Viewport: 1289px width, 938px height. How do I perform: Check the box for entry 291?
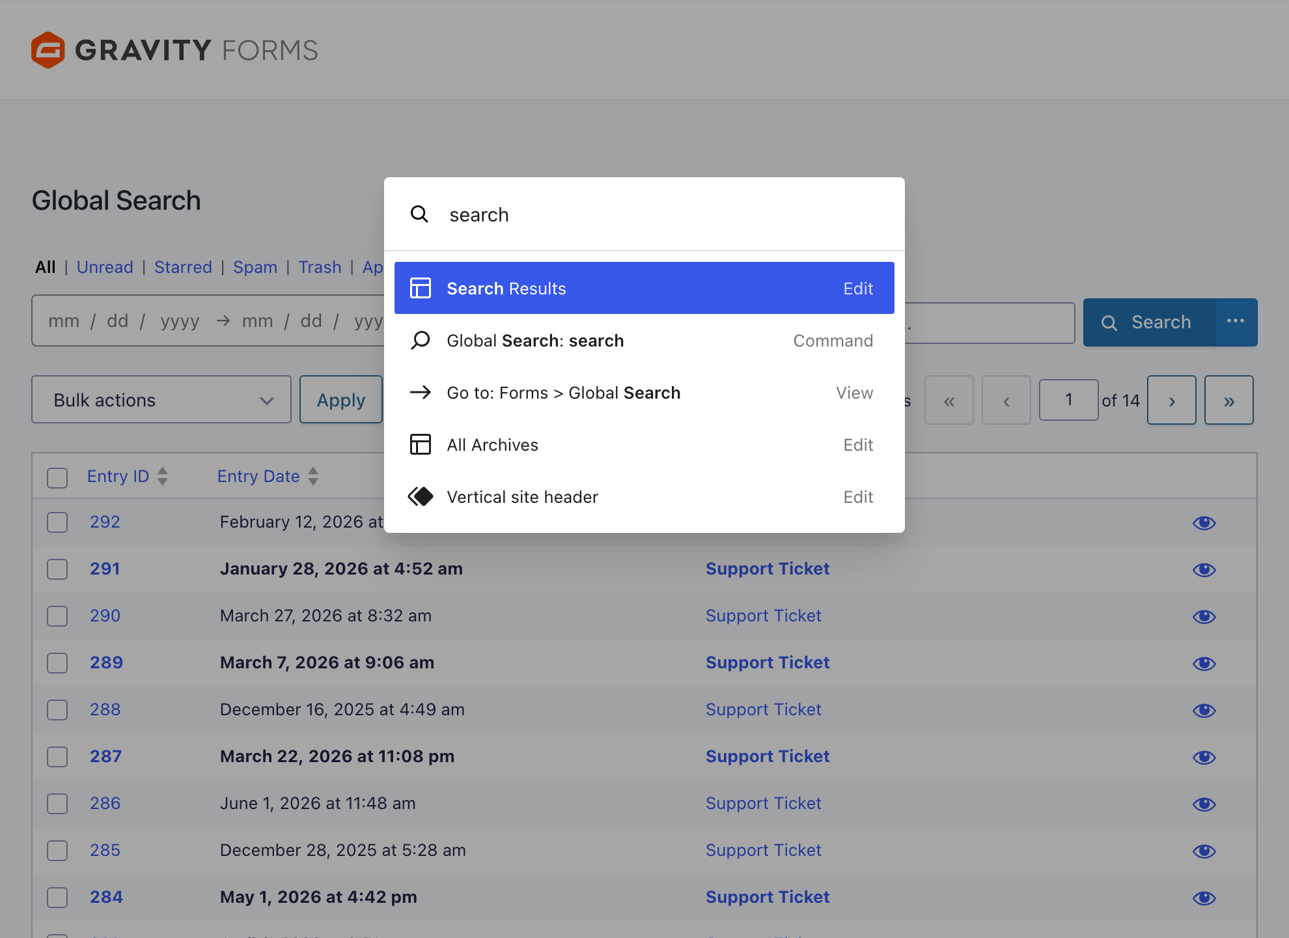[57, 569]
